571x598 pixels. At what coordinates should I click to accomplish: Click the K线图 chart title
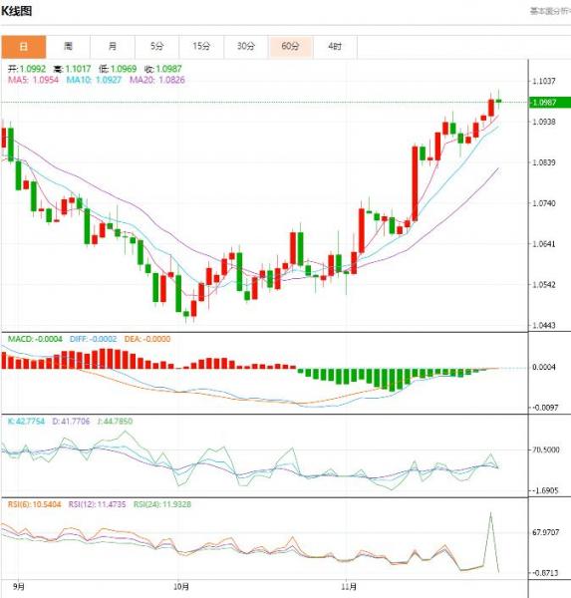pyautogui.click(x=16, y=11)
